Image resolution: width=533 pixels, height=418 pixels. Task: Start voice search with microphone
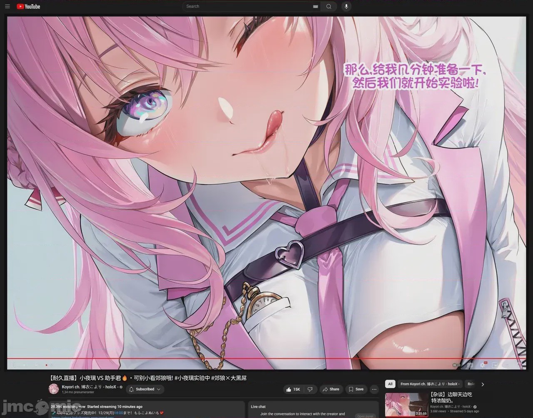[346, 6]
